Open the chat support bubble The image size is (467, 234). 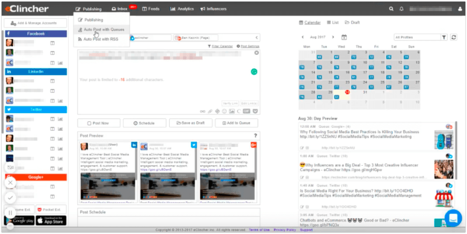coord(452,216)
